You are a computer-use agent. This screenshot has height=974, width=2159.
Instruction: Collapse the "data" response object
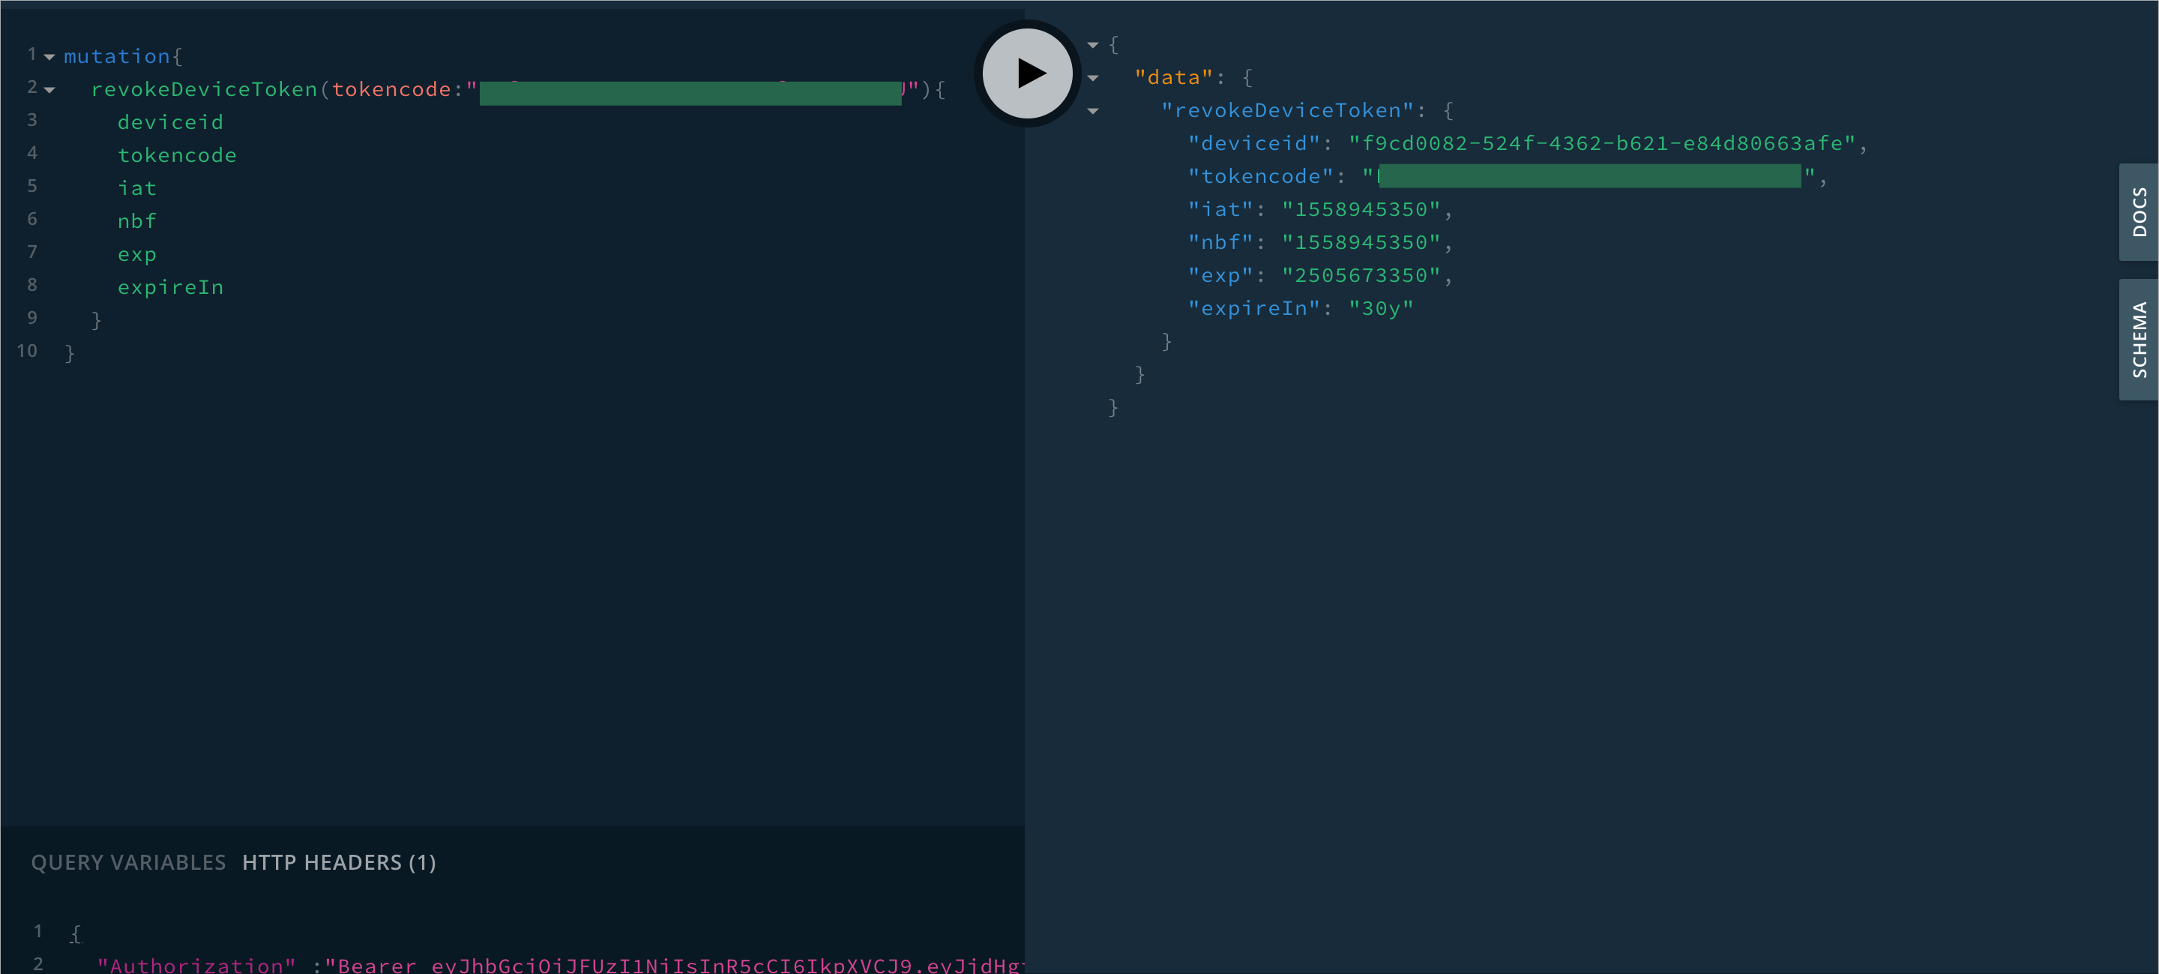(1093, 78)
